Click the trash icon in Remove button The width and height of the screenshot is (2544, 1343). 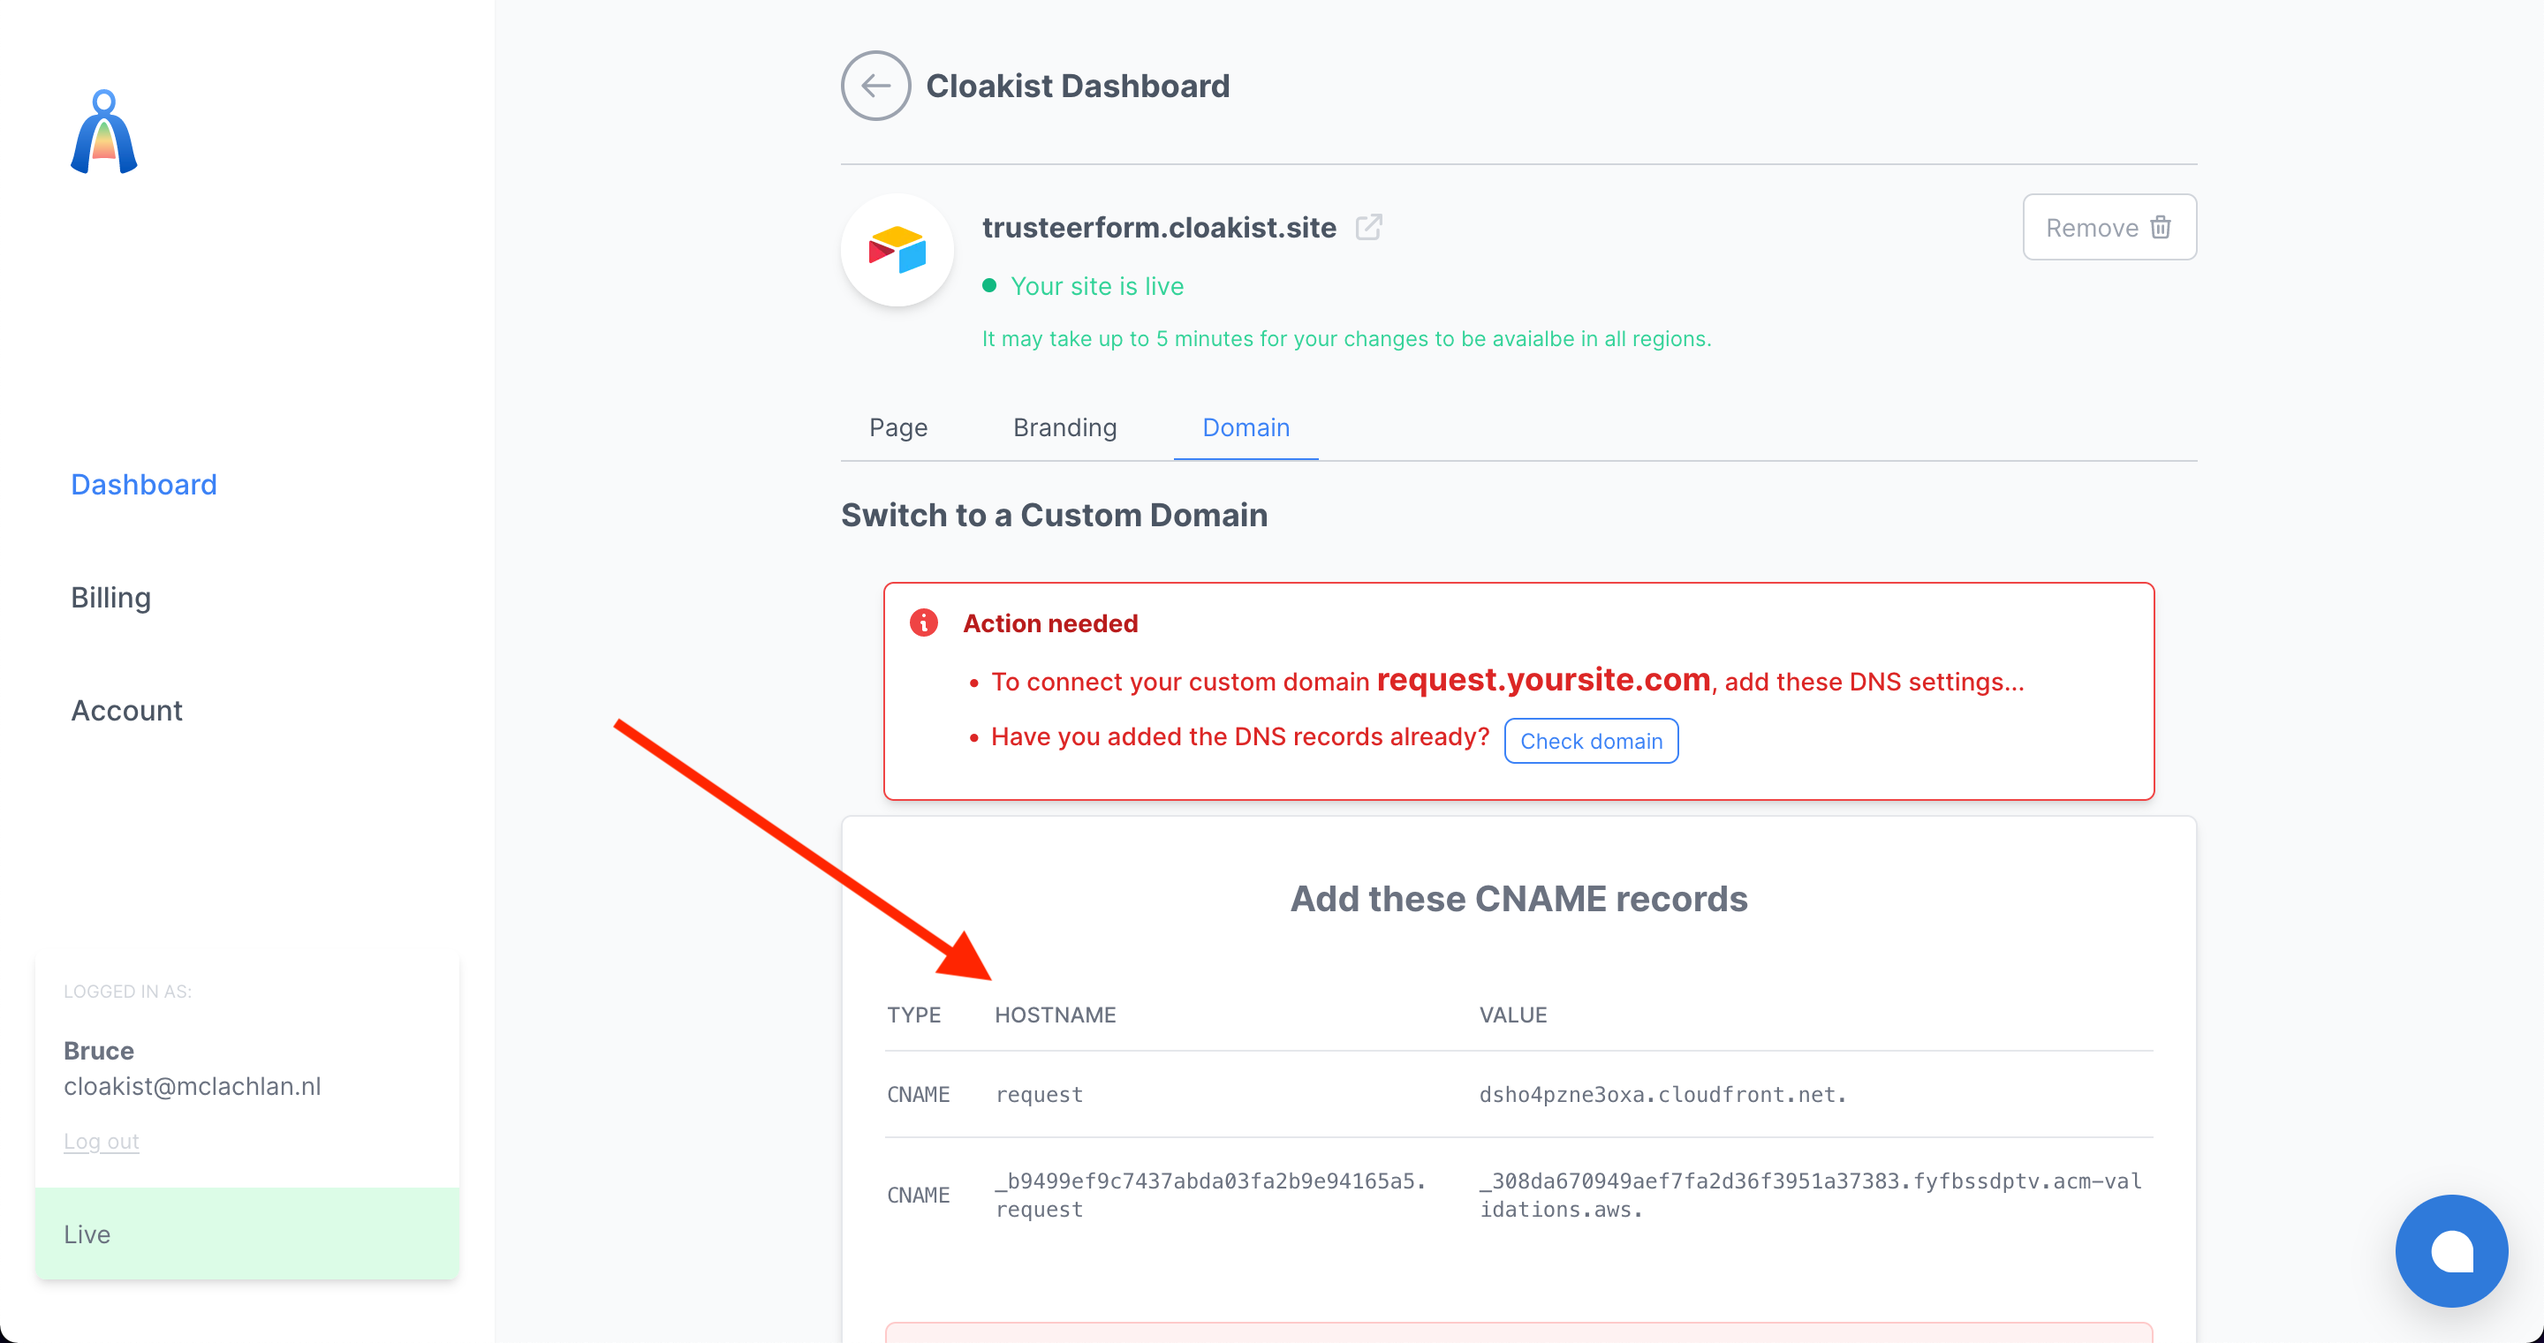2161,227
